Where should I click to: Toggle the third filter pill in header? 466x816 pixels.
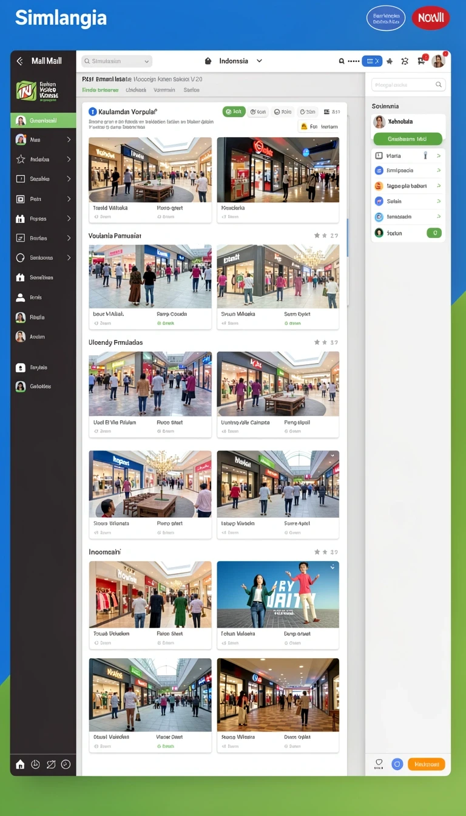(x=283, y=112)
